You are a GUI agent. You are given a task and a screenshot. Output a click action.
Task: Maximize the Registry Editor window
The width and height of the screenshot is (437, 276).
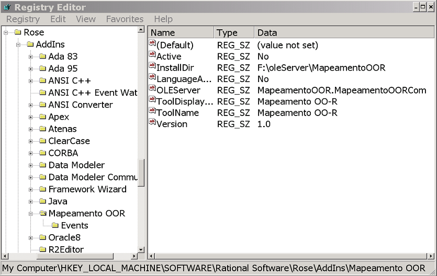pyautogui.click(x=423, y=7)
